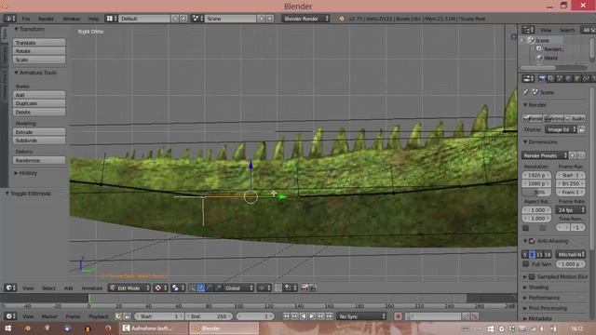Screen dimensions: 596x335
Task: Toggle the Full Sample checkbox
Action: [x=525, y=263]
